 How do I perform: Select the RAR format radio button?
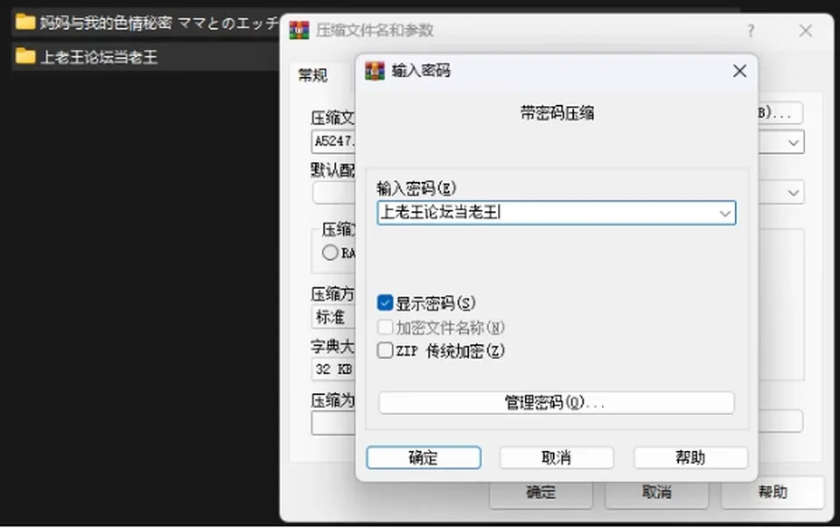point(330,252)
